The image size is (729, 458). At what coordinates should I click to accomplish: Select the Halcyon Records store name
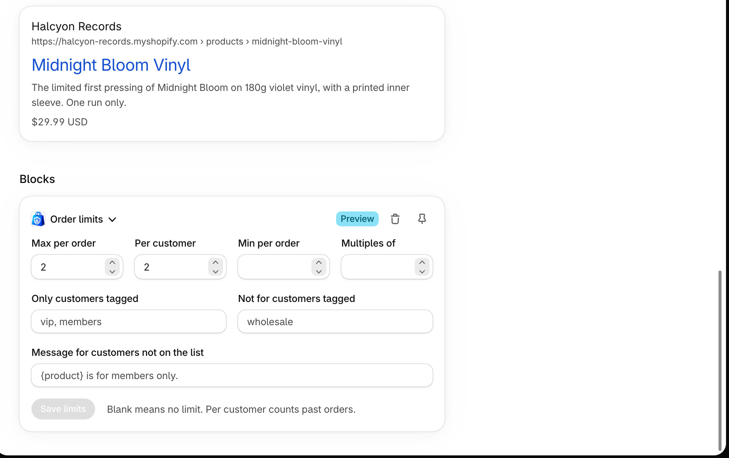click(x=76, y=27)
